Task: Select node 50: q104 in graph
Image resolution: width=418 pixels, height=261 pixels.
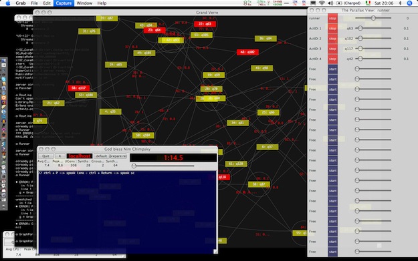Action: pos(143,135)
